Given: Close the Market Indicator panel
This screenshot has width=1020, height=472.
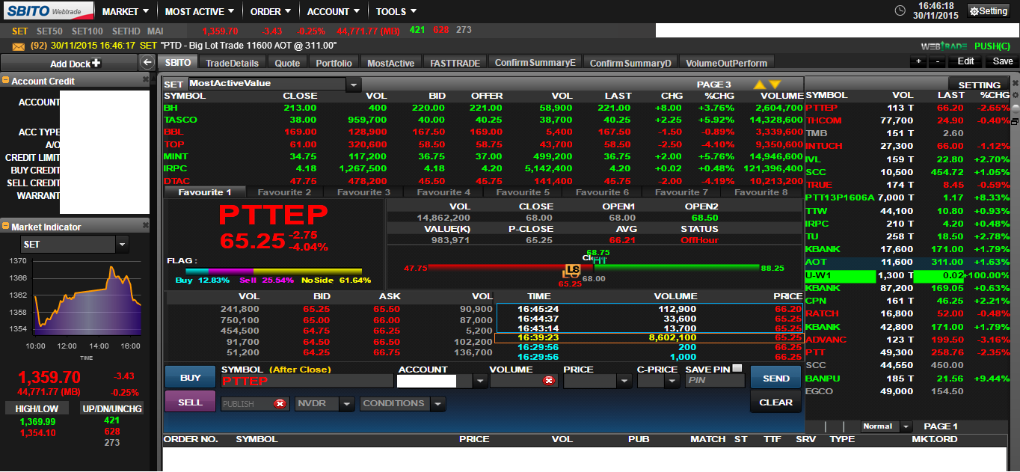Looking at the screenshot, I should tap(146, 226).
